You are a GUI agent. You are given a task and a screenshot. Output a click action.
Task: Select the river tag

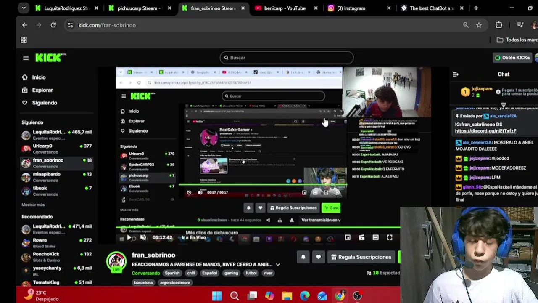pos(268,273)
